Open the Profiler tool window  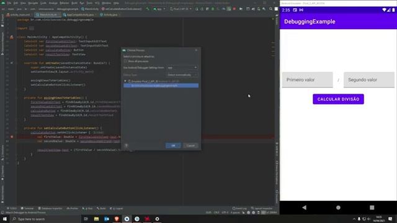coord(73,208)
